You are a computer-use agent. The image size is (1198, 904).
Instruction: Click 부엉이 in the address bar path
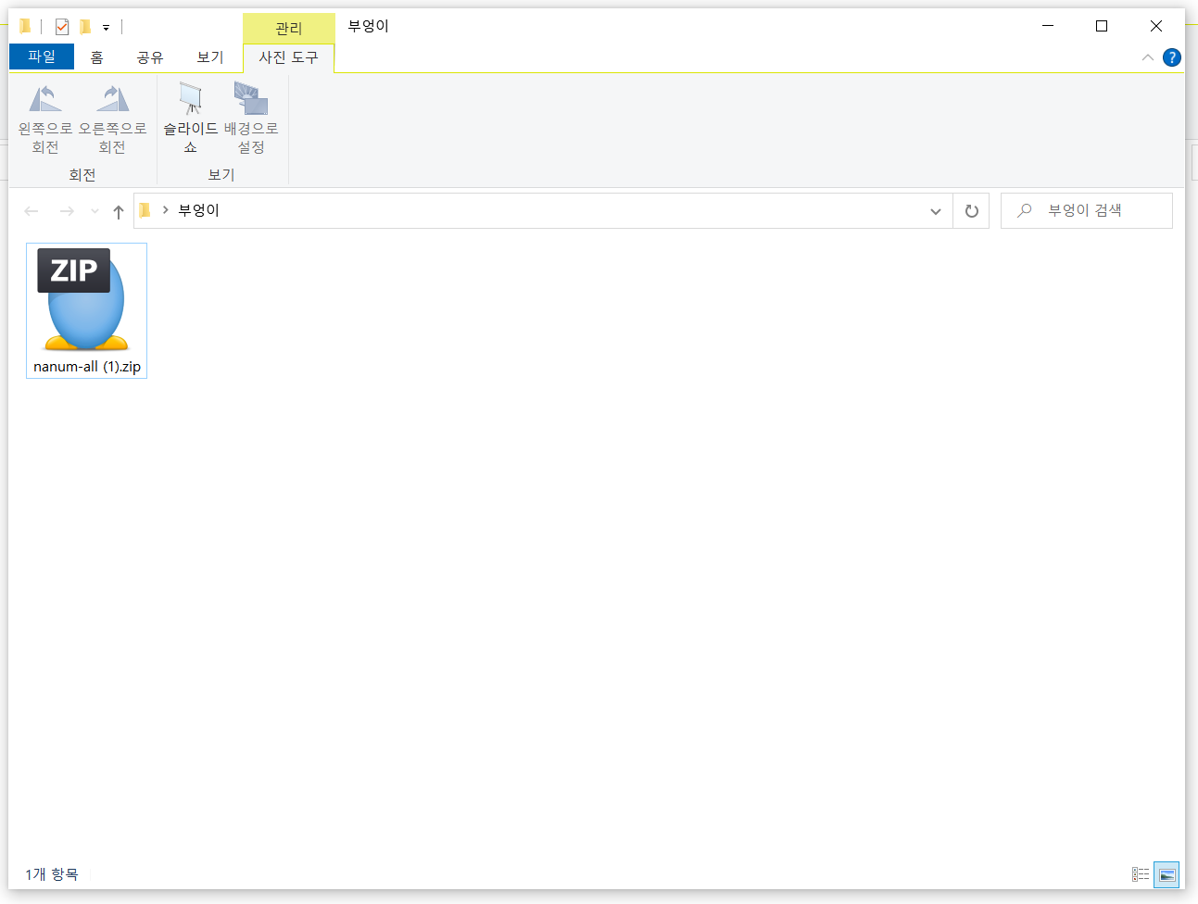coord(199,210)
